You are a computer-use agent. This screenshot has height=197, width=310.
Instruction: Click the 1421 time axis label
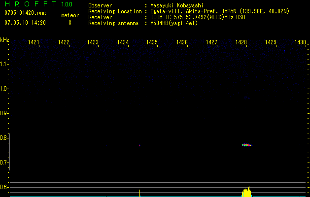click(34, 42)
